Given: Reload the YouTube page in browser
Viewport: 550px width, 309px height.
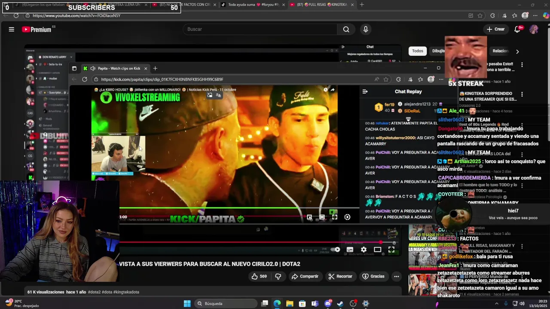Looking at the screenshot, I should tap(16, 15).
